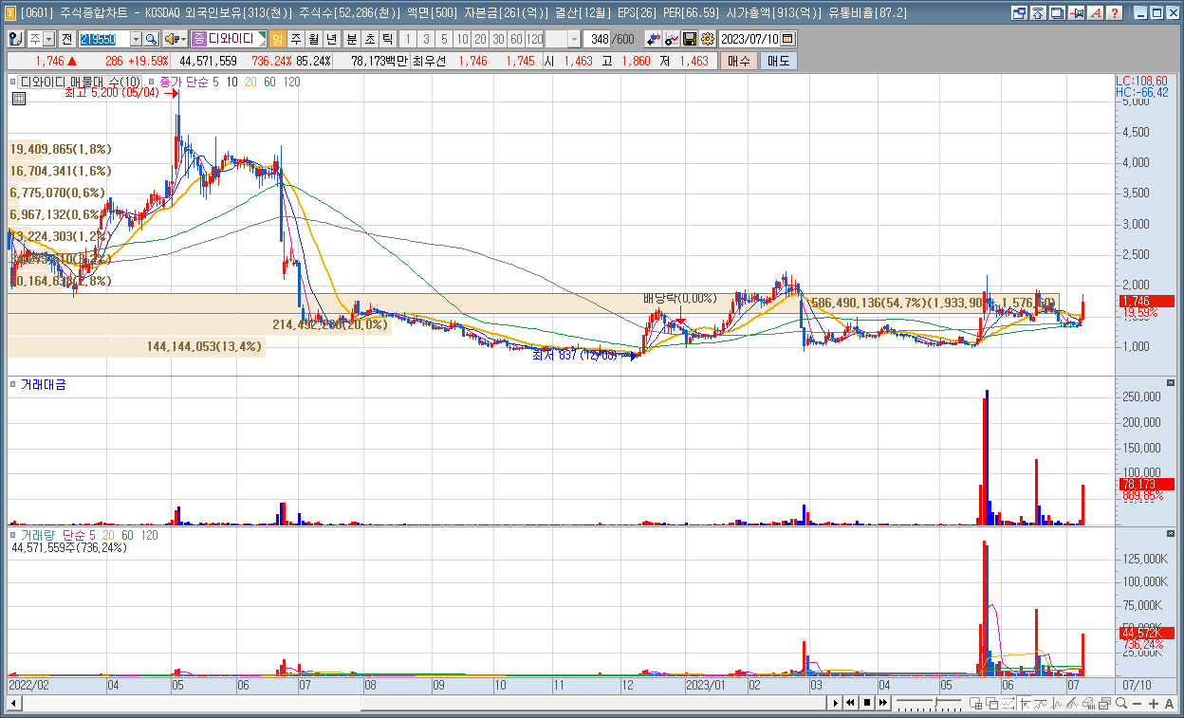Click the stock search magnifier icon

[151, 39]
